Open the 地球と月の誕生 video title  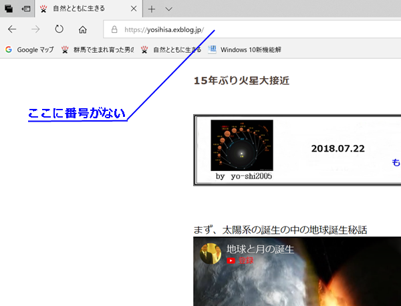260,249
